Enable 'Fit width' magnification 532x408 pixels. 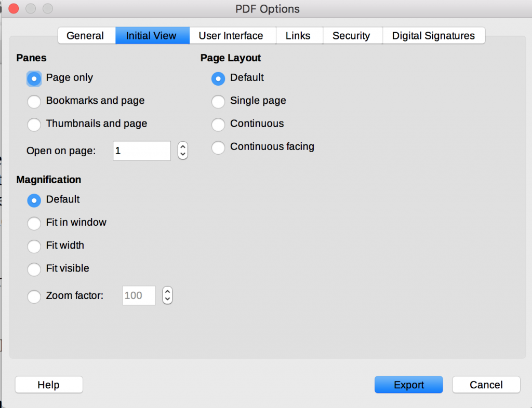pos(34,246)
